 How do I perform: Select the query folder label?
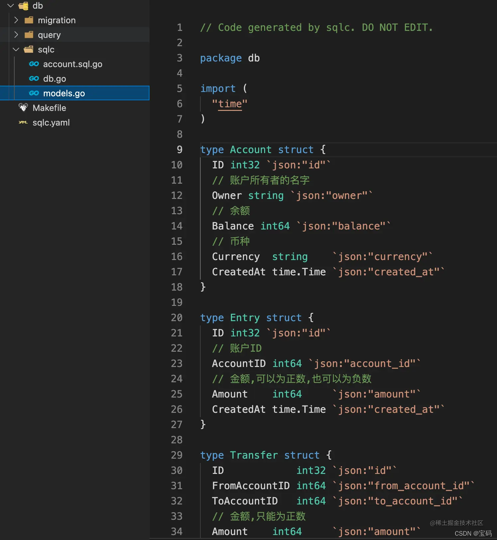click(x=49, y=35)
